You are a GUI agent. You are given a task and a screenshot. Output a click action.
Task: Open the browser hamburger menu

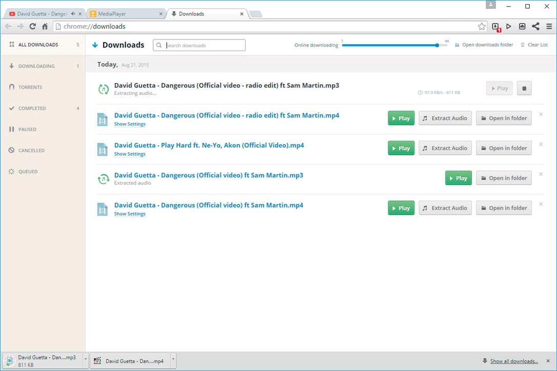[549, 26]
